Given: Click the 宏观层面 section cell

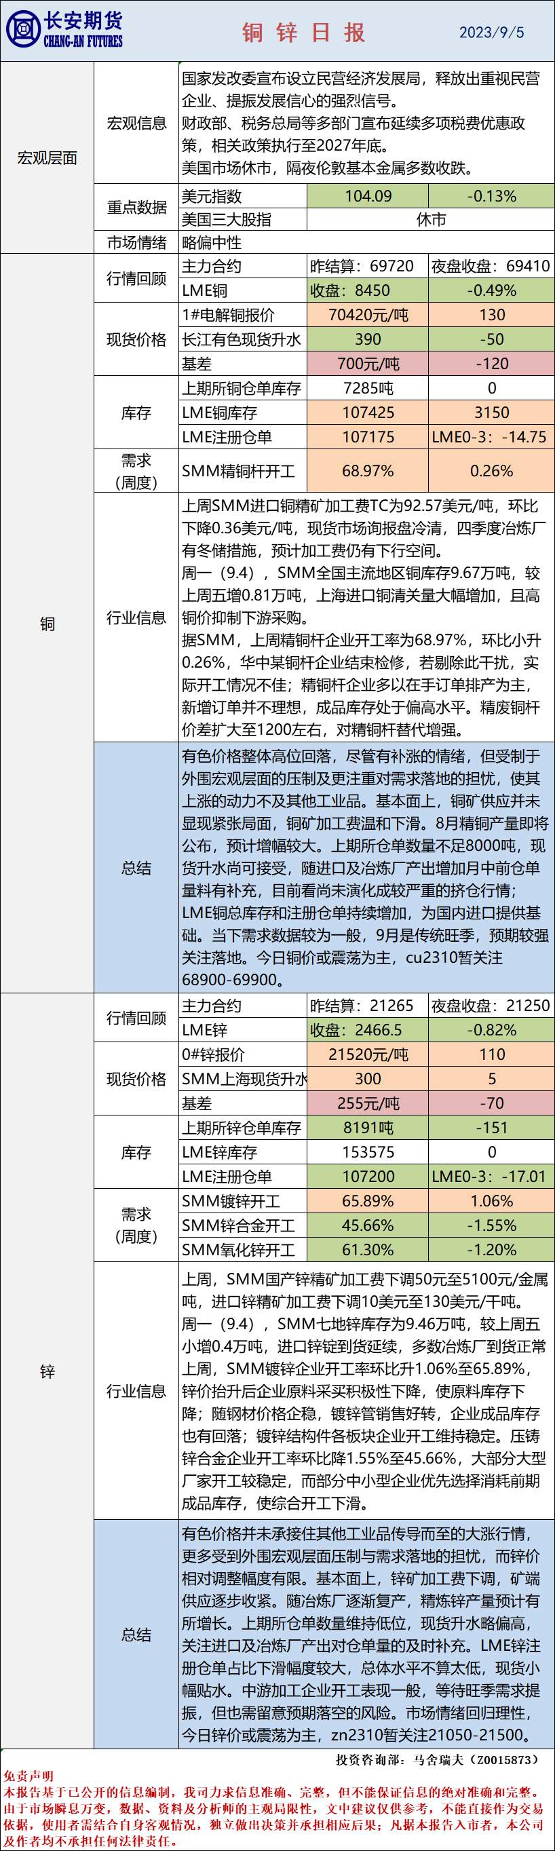Looking at the screenshot, I should pyautogui.click(x=47, y=158).
